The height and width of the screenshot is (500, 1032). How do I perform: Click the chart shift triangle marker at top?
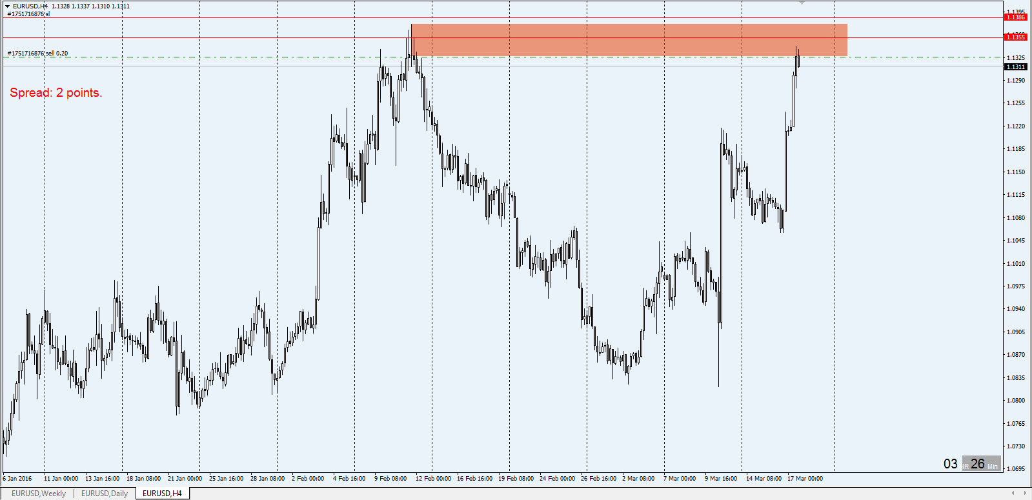tap(802, 3)
